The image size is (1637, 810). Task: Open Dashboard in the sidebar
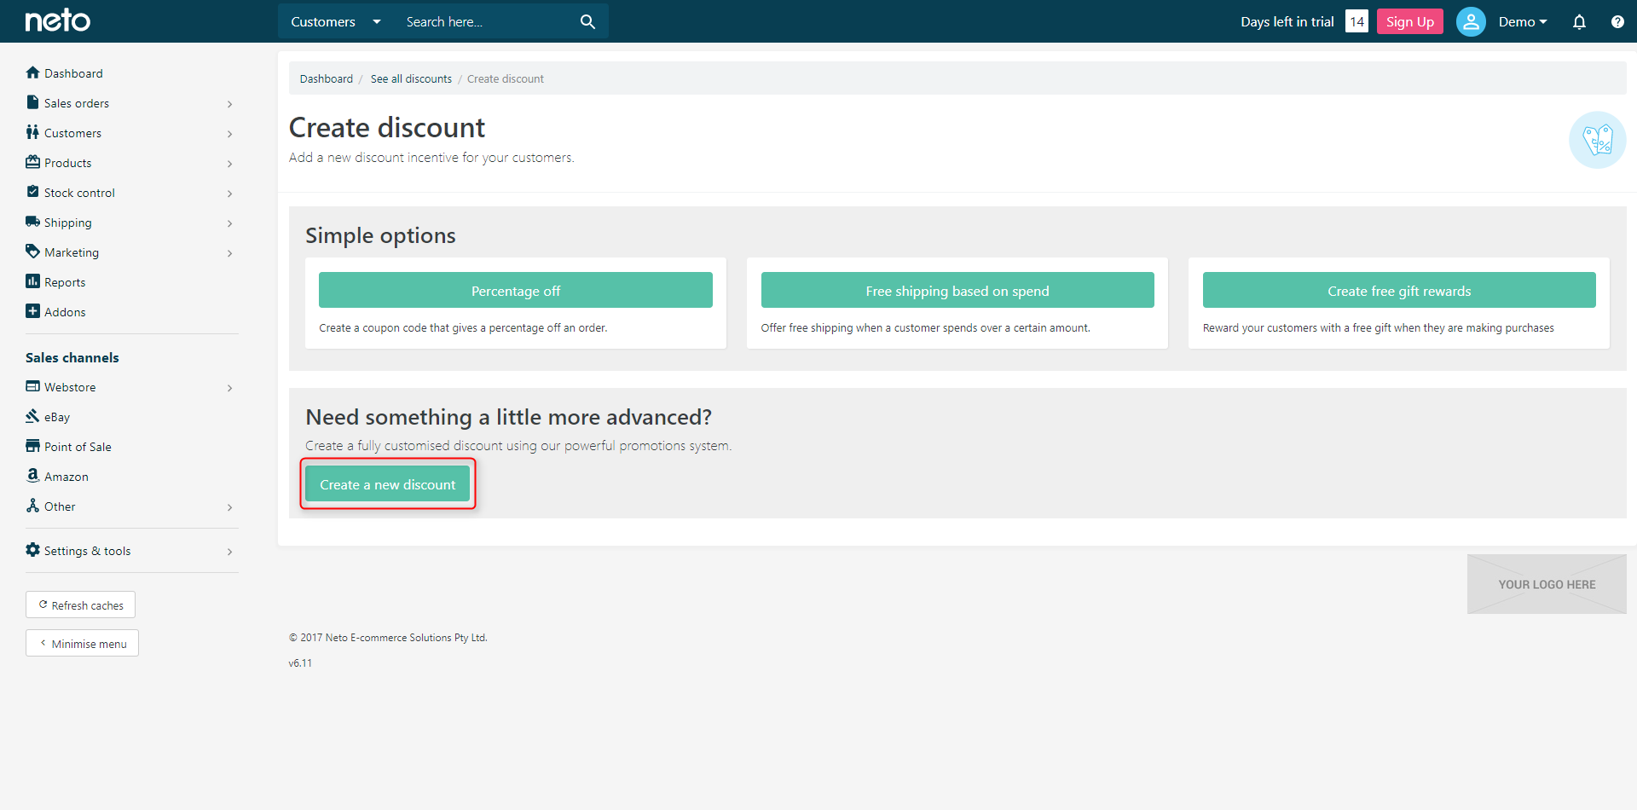73,73
